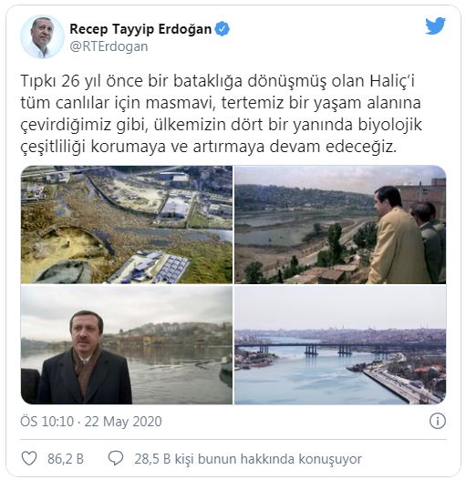466x480 pixels.
Task: Click the ÖS 10:10 · 22 May 2020 timestamp
Action: (91, 421)
